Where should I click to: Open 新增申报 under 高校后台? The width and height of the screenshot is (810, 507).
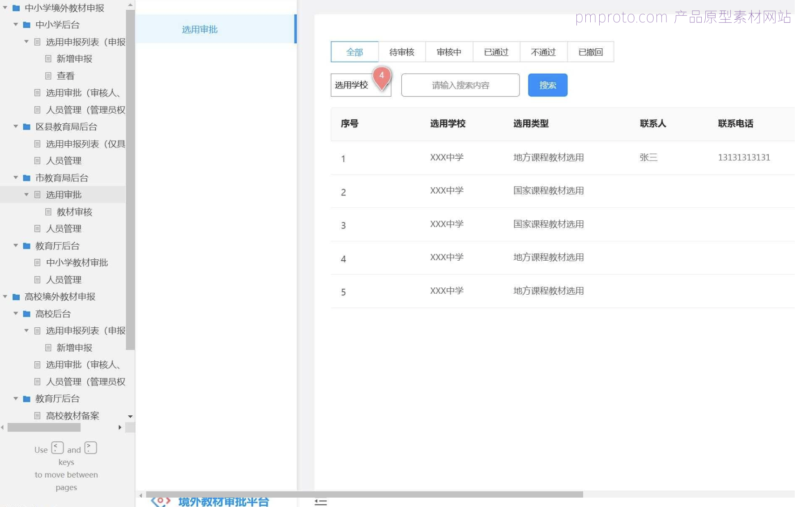tap(74, 347)
